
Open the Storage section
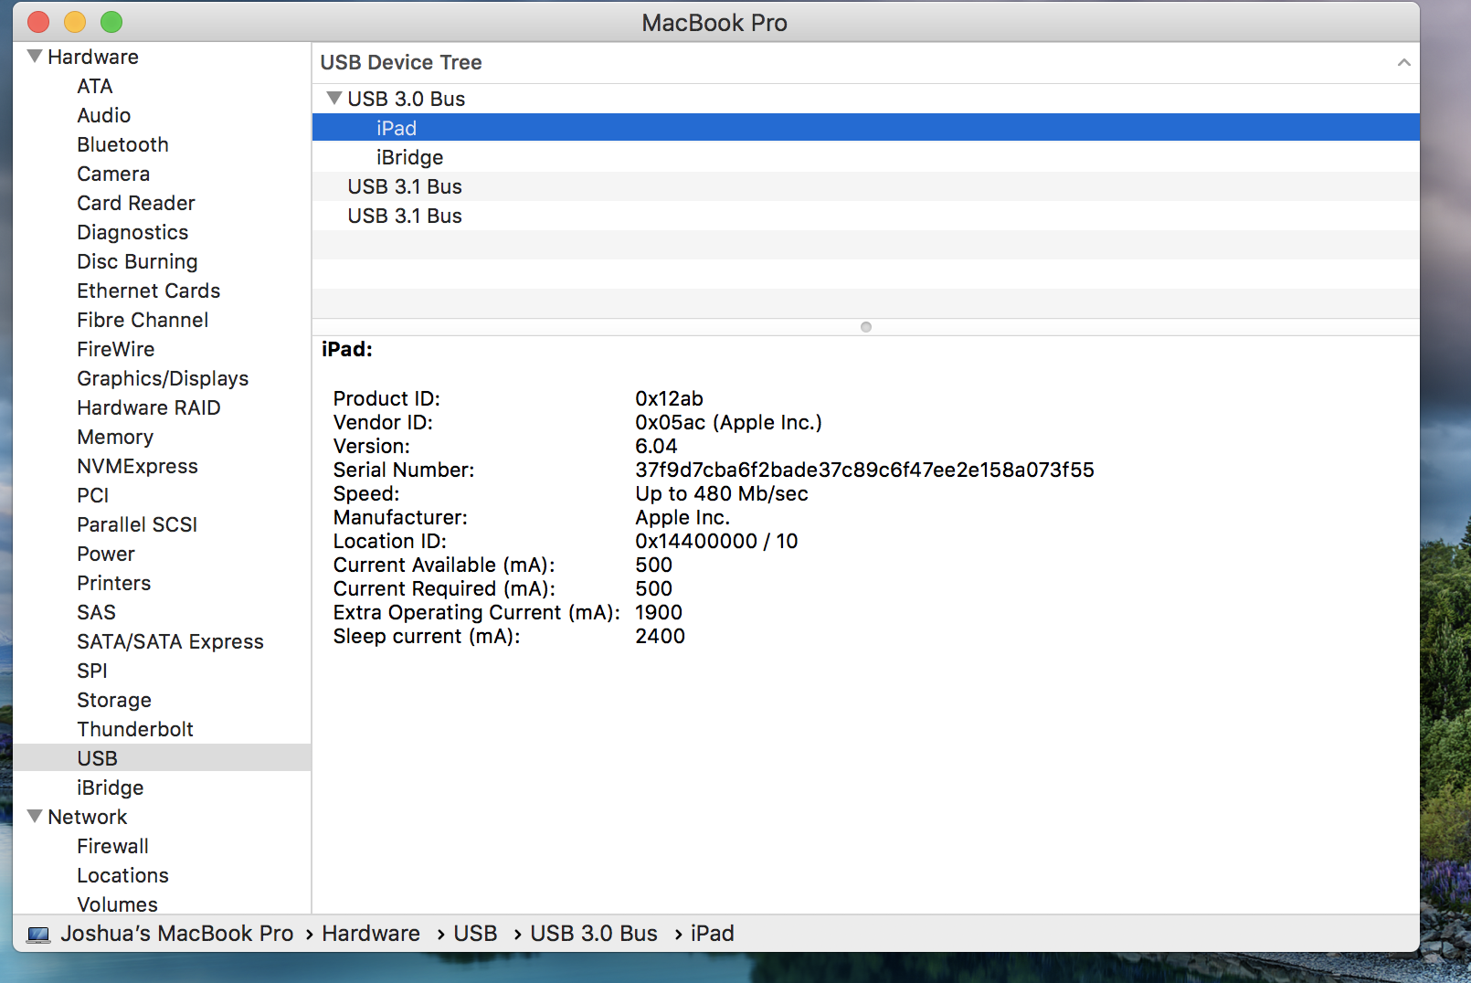[114, 700]
